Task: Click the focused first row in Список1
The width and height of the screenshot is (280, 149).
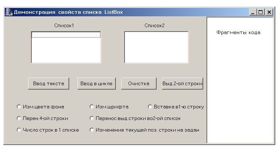Action: tap(66, 35)
